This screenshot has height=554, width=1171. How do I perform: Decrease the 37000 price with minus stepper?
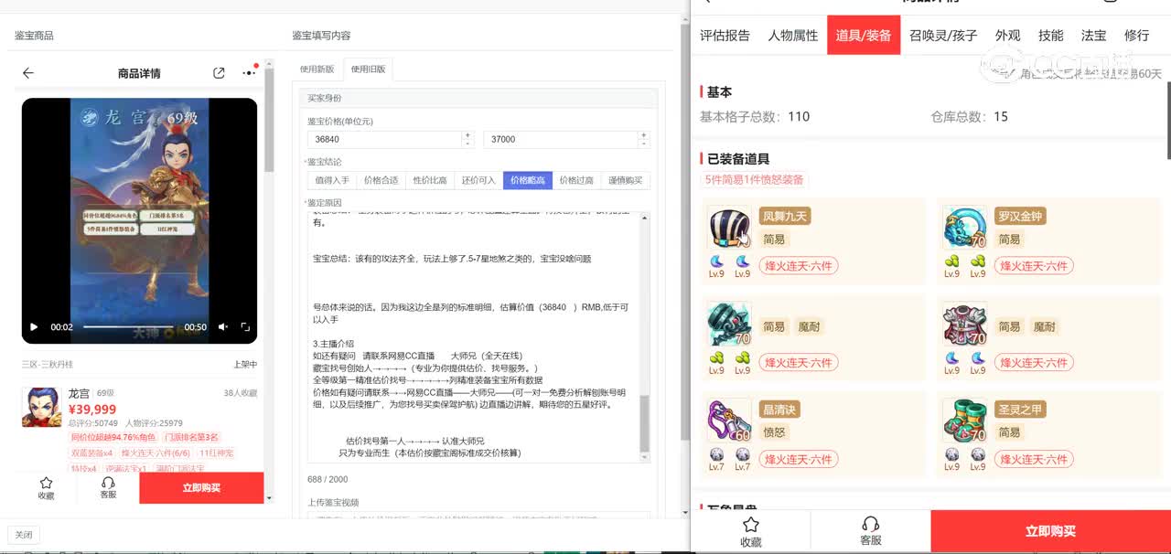coord(644,144)
